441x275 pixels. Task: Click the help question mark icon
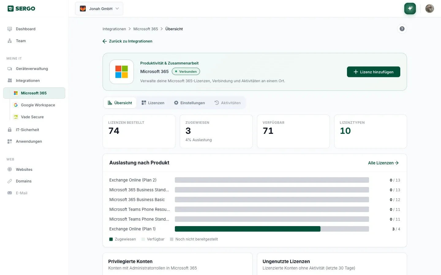(402, 29)
